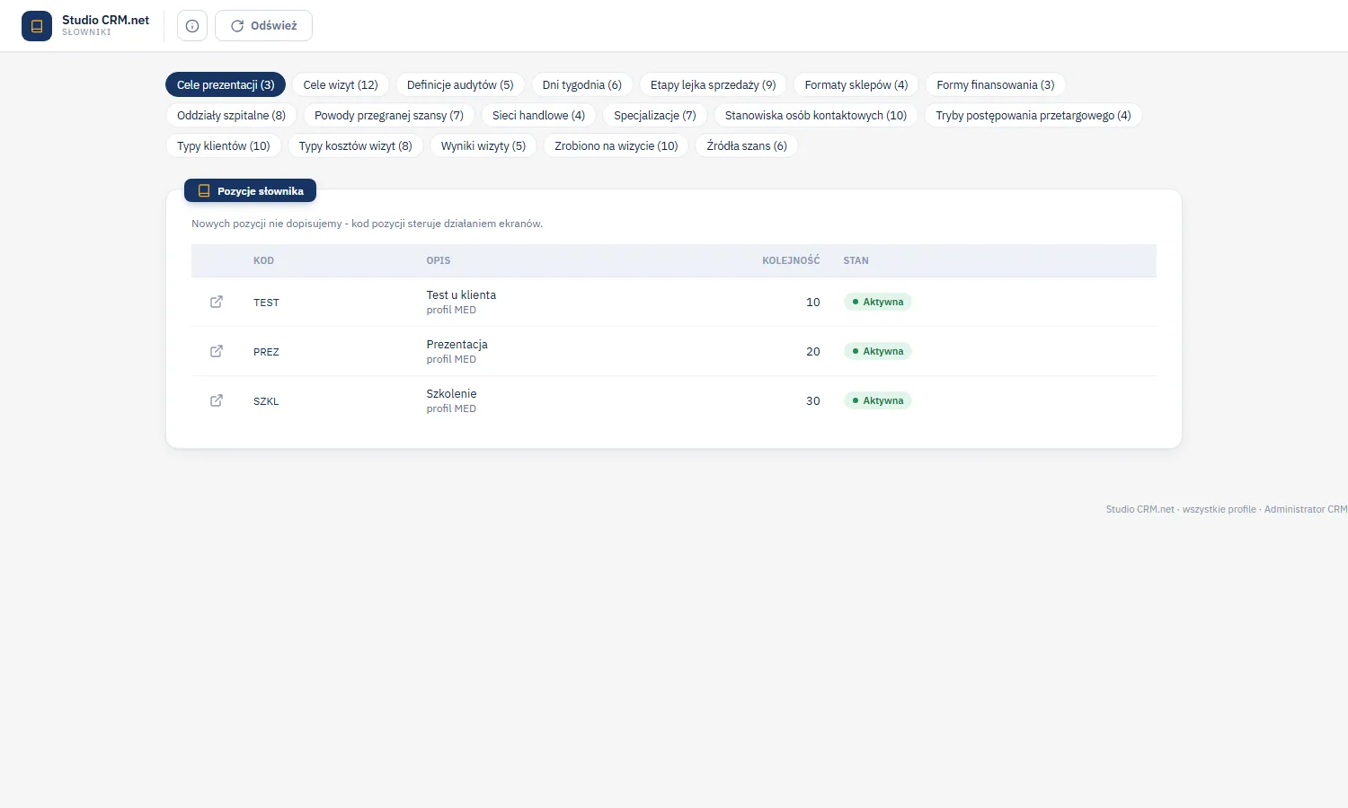
Task: Click the Studio CRM.net title text
Action: 105,20
